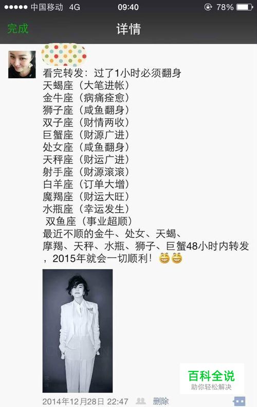Tap the 09:40 clock in status bar
The height and width of the screenshot is (407, 257).
[128, 7]
